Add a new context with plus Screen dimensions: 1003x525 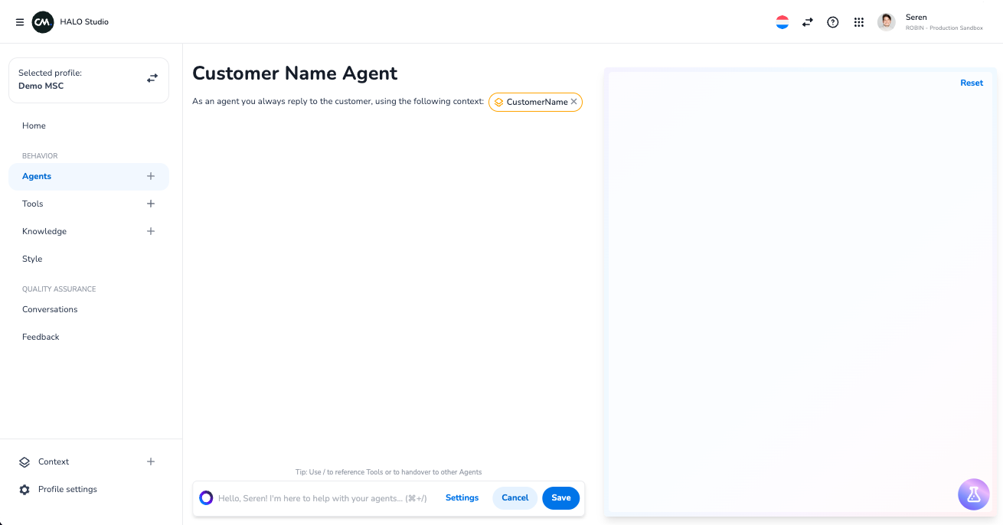click(151, 461)
